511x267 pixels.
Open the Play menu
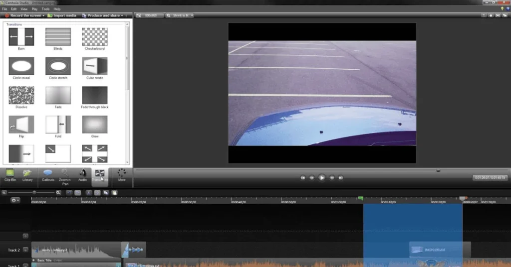pyautogui.click(x=34, y=9)
